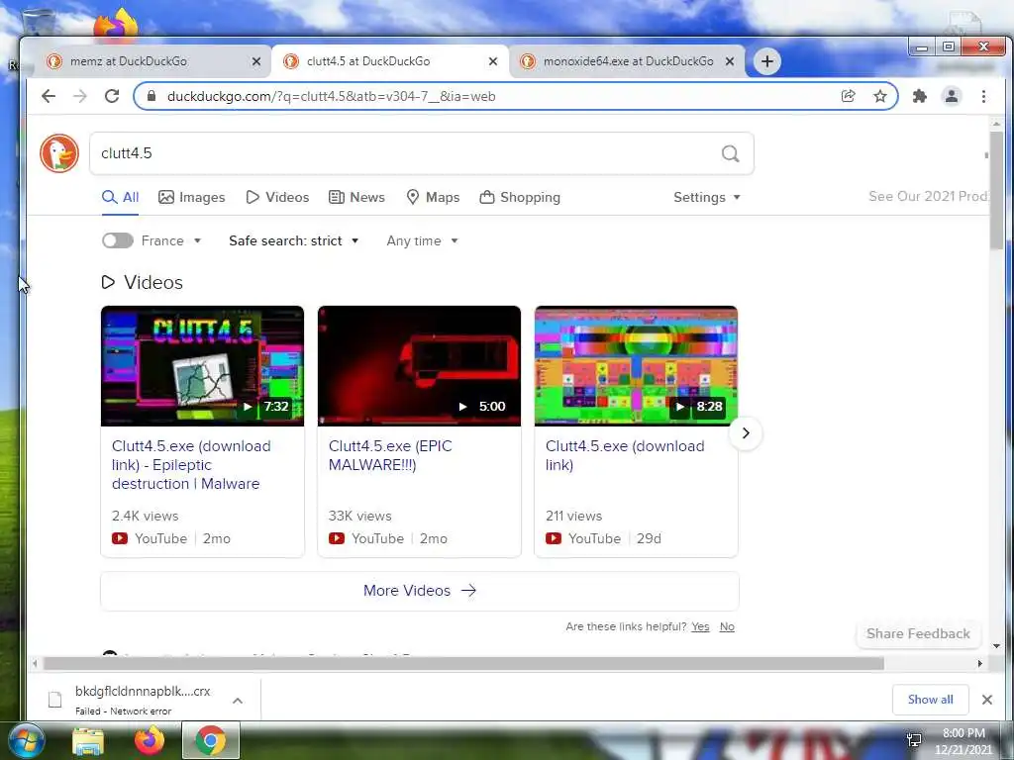Open the Extensions puzzle icon
This screenshot has width=1014, height=760.
tap(919, 96)
